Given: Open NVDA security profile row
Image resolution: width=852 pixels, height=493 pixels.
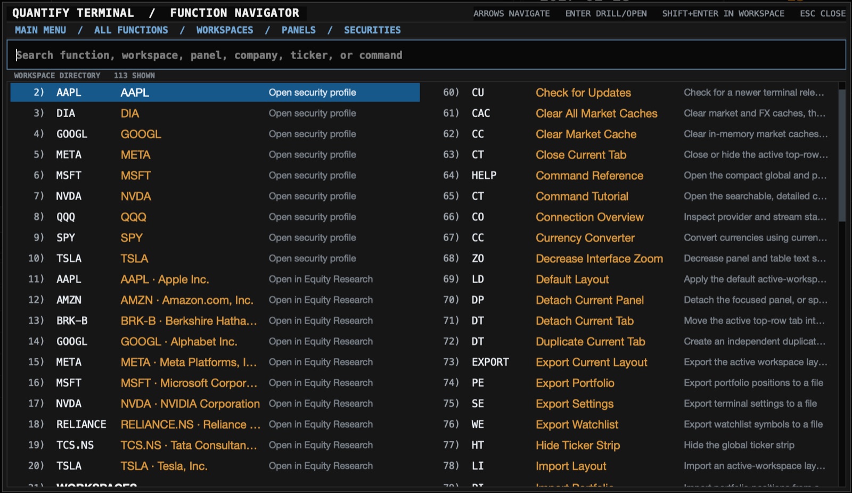Looking at the screenshot, I should (x=215, y=196).
